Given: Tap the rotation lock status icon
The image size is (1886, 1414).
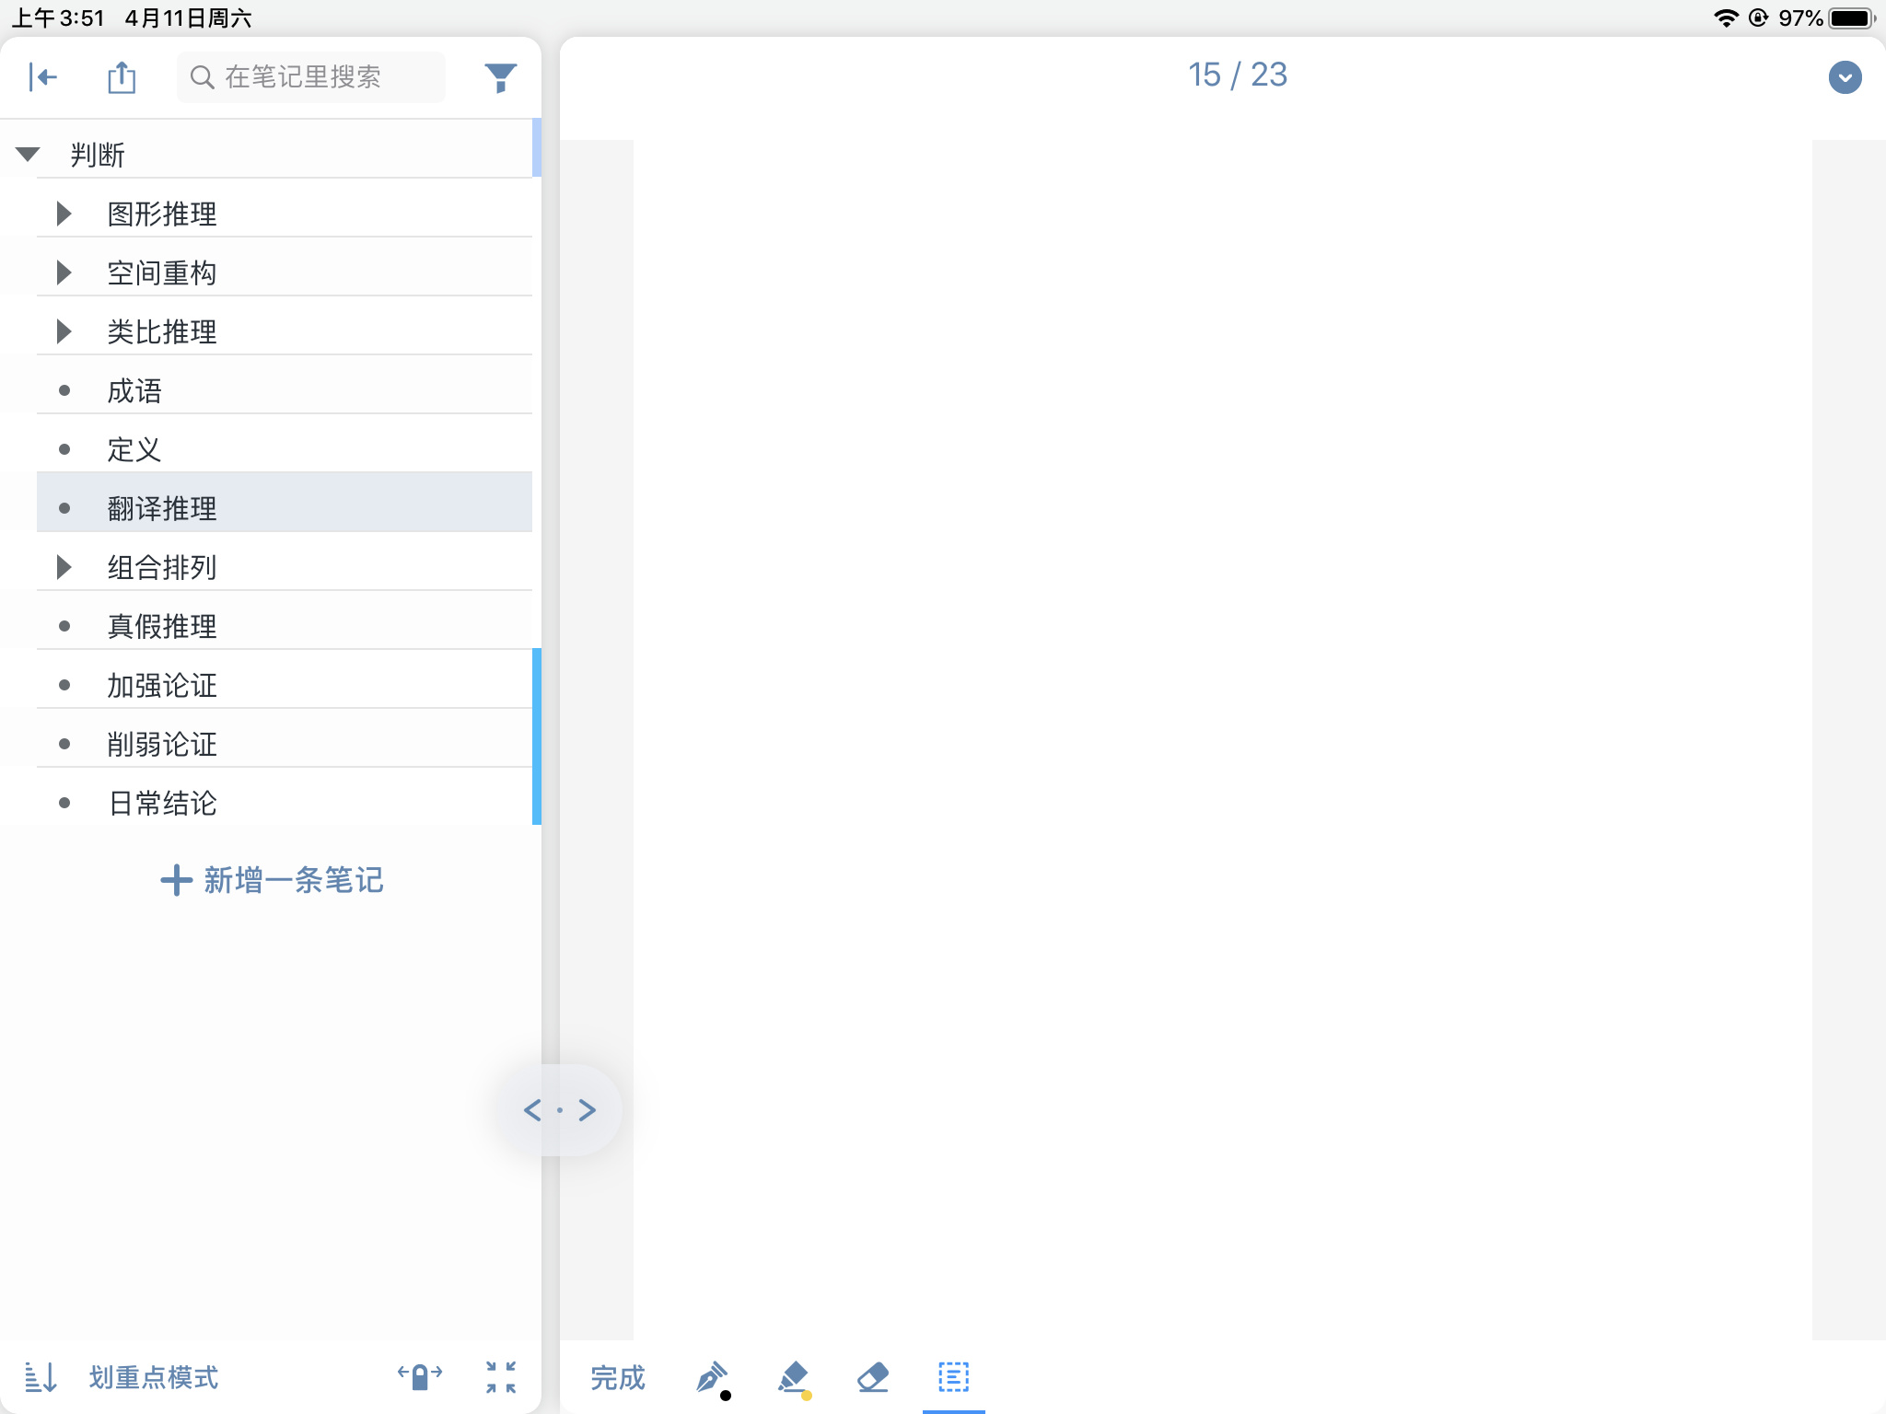Looking at the screenshot, I should (x=1758, y=18).
